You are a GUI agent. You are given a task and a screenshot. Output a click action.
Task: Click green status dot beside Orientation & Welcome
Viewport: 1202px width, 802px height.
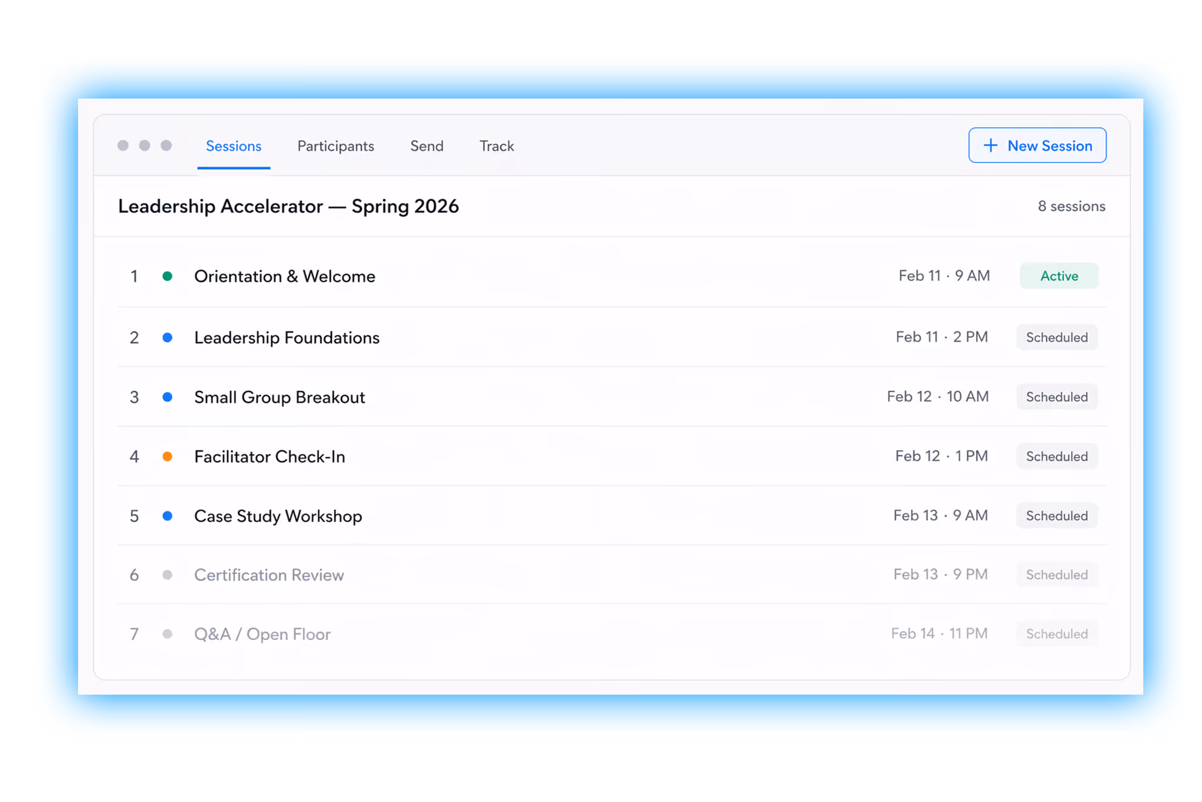167,276
